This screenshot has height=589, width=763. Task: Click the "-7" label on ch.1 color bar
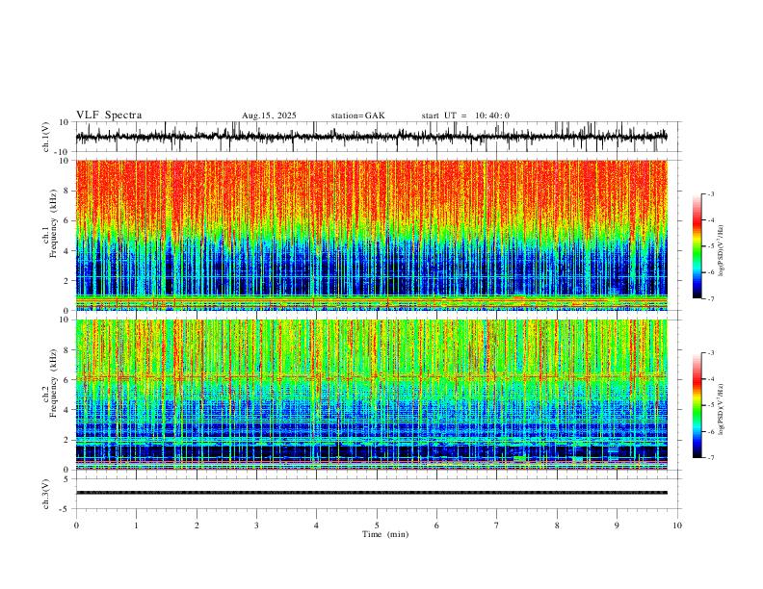tap(710, 298)
